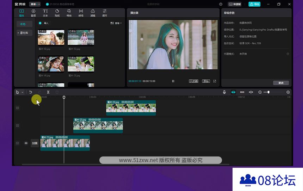The height and width of the screenshot is (191, 303).
Task: Open the pointer tool mode dropdown arrow
Action: click(23, 92)
